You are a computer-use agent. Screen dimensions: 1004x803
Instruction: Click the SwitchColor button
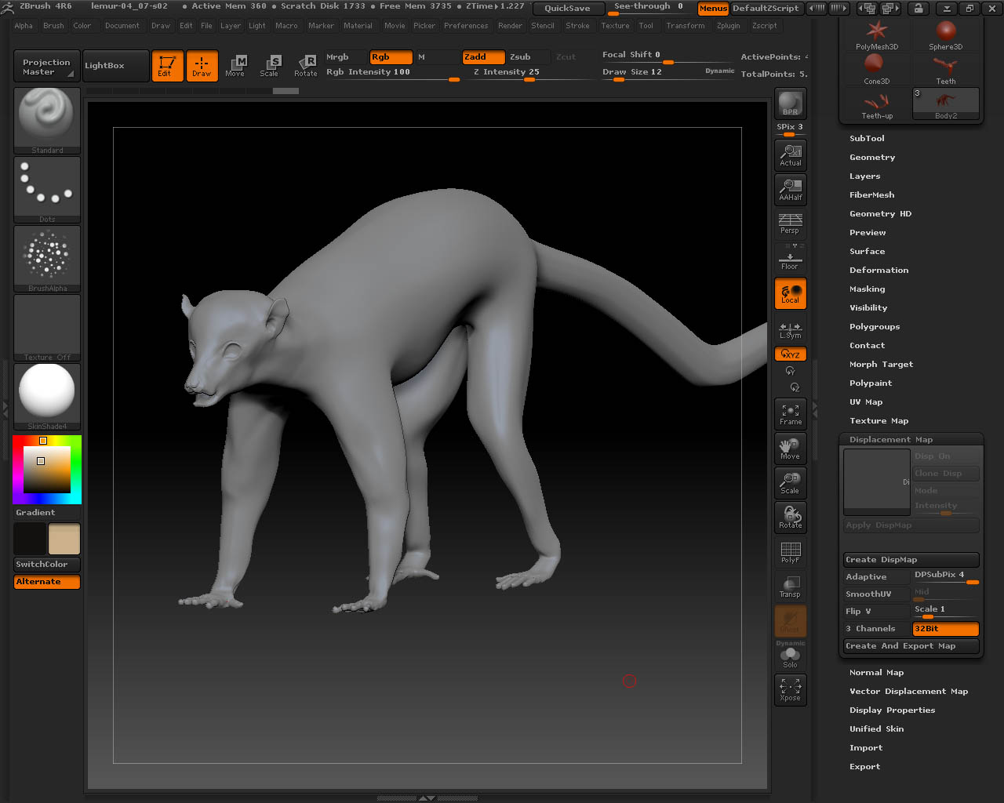click(x=47, y=565)
